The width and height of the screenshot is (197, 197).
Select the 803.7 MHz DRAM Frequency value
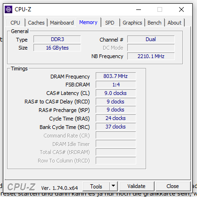click(x=116, y=76)
